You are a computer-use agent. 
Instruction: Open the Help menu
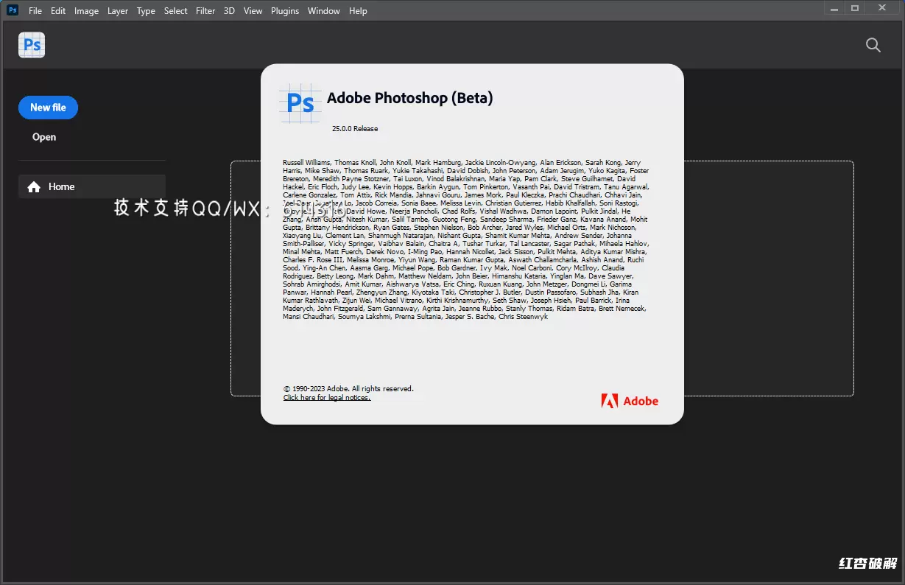coord(358,10)
